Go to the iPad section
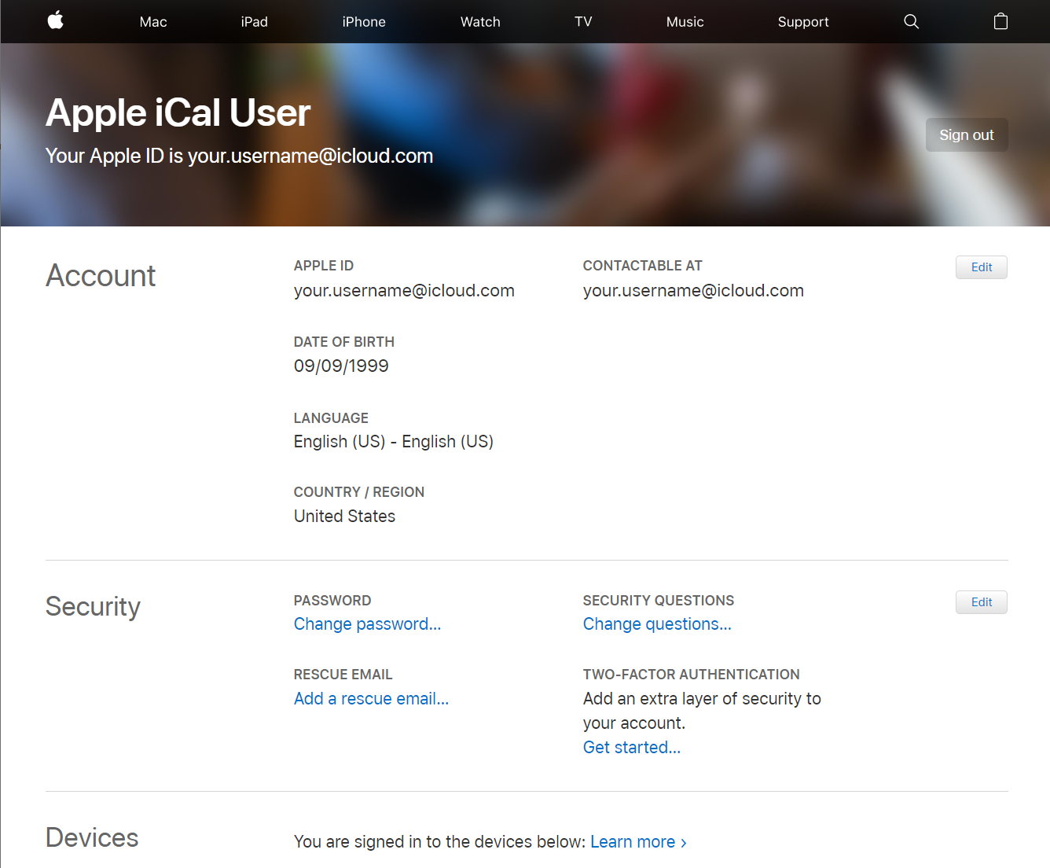The width and height of the screenshot is (1050, 868). tap(255, 22)
